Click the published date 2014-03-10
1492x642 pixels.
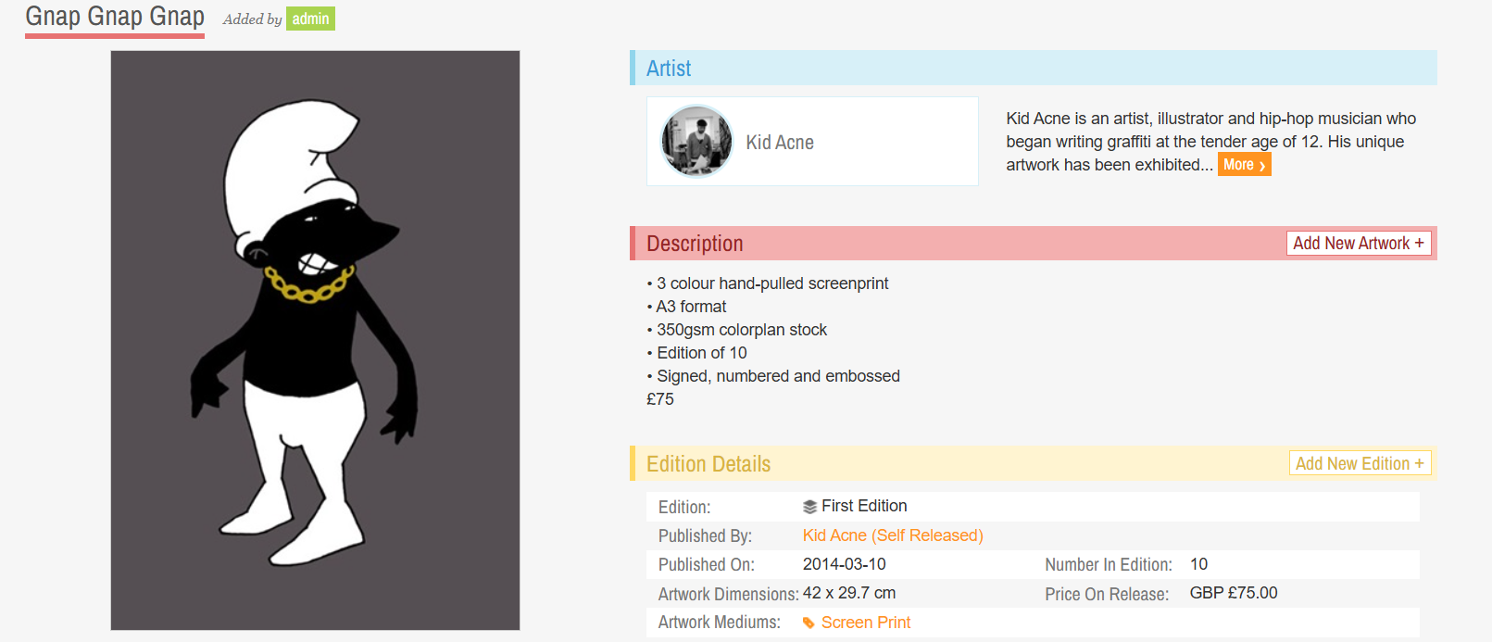tap(845, 564)
